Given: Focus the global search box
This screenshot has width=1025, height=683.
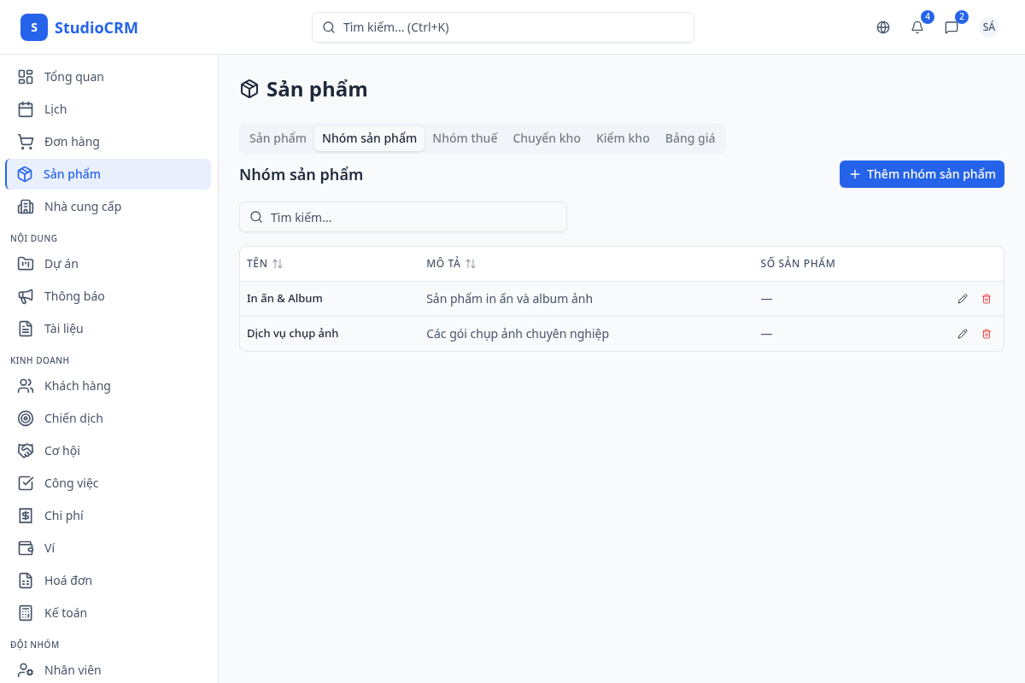Looking at the screenshot, I should [503, 27].
